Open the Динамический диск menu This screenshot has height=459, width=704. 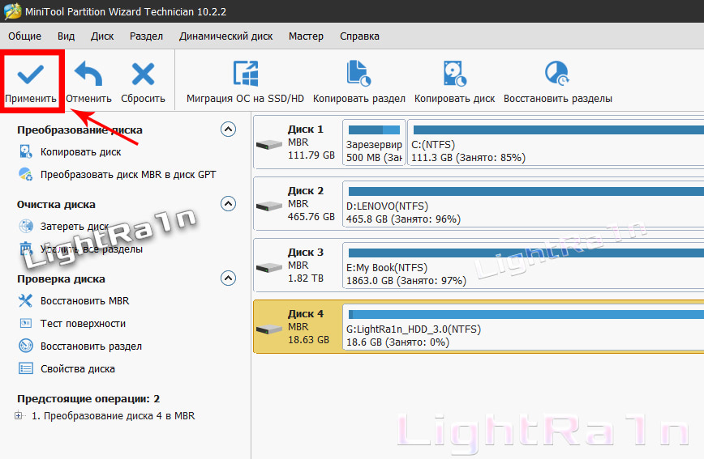tap(225, 36)
